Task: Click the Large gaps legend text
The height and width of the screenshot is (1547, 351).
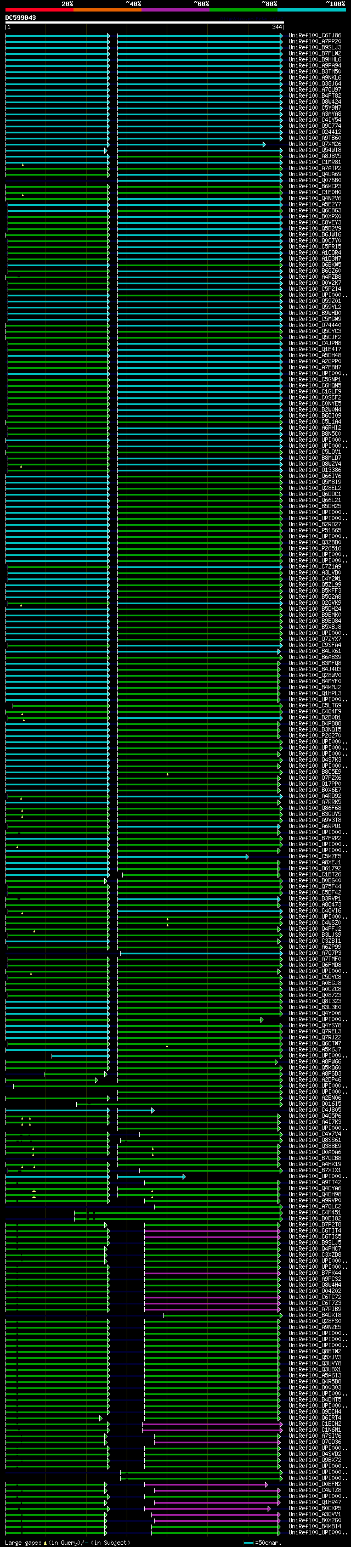Action: click(68, 1543)
